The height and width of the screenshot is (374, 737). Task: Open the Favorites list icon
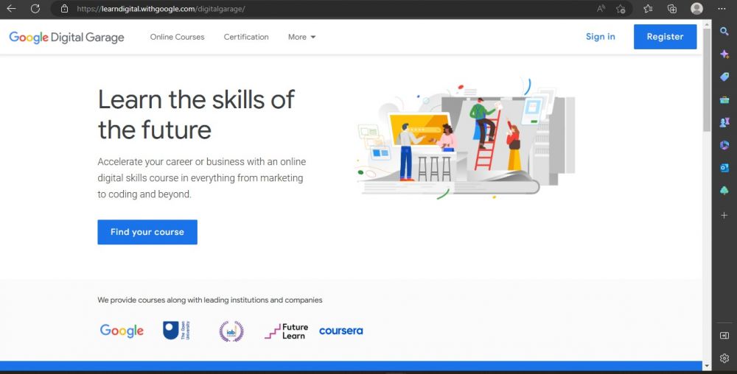tap(648, 8)
